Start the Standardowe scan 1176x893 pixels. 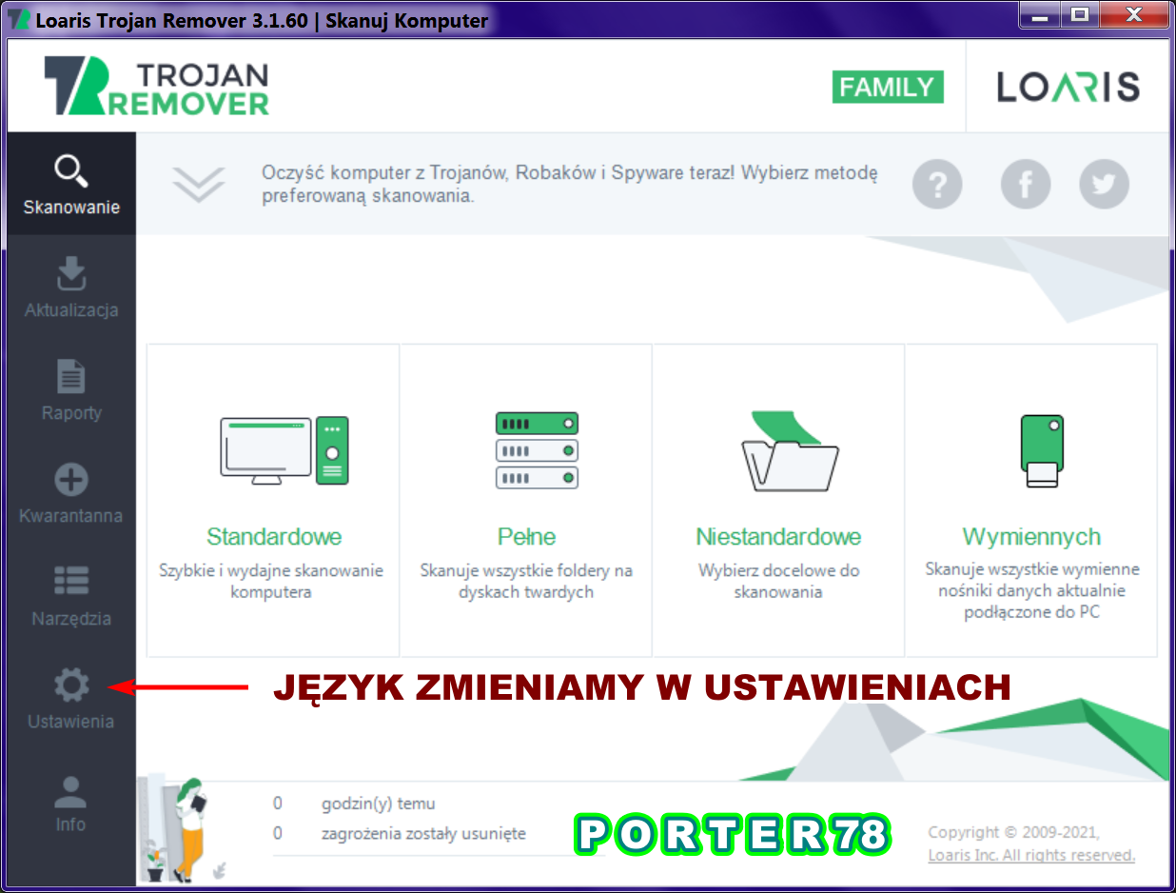274,537
